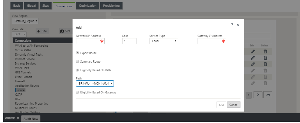Select Dynamic Virtual Paths in sidebar
Image resolution: width=300 pixels, height=123 pixels.
29,55
